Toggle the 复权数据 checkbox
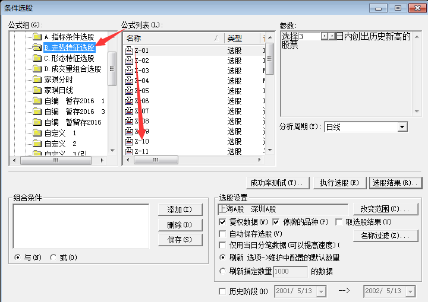Viewport: 428px width, 302px height. tap(223, 222)
